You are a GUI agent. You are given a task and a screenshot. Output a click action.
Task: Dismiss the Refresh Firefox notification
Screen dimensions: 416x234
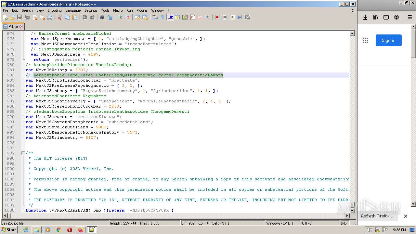click(406, 216)
